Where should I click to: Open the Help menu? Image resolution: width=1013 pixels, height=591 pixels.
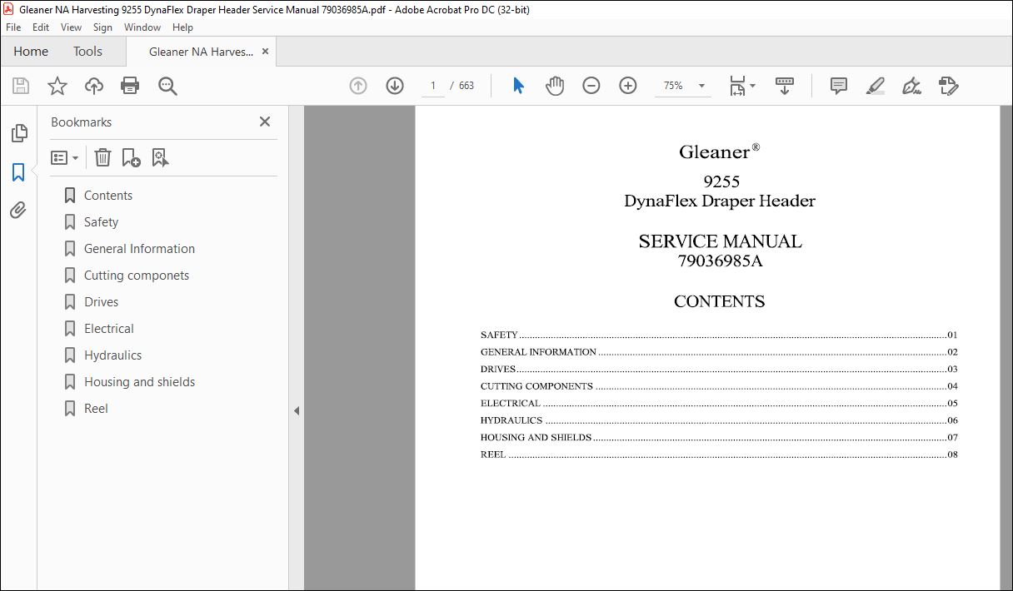coord(182,27)
